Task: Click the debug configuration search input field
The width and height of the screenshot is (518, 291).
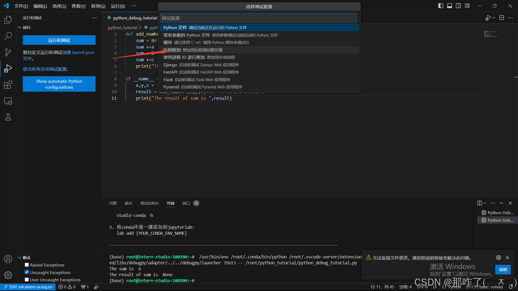Action: pos(258,18)
